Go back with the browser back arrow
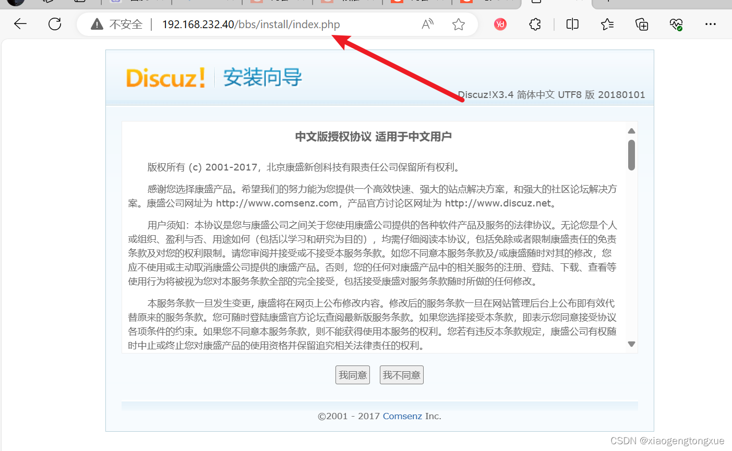The height and width of the screenshot is (451, 732). tap(20, 24)
